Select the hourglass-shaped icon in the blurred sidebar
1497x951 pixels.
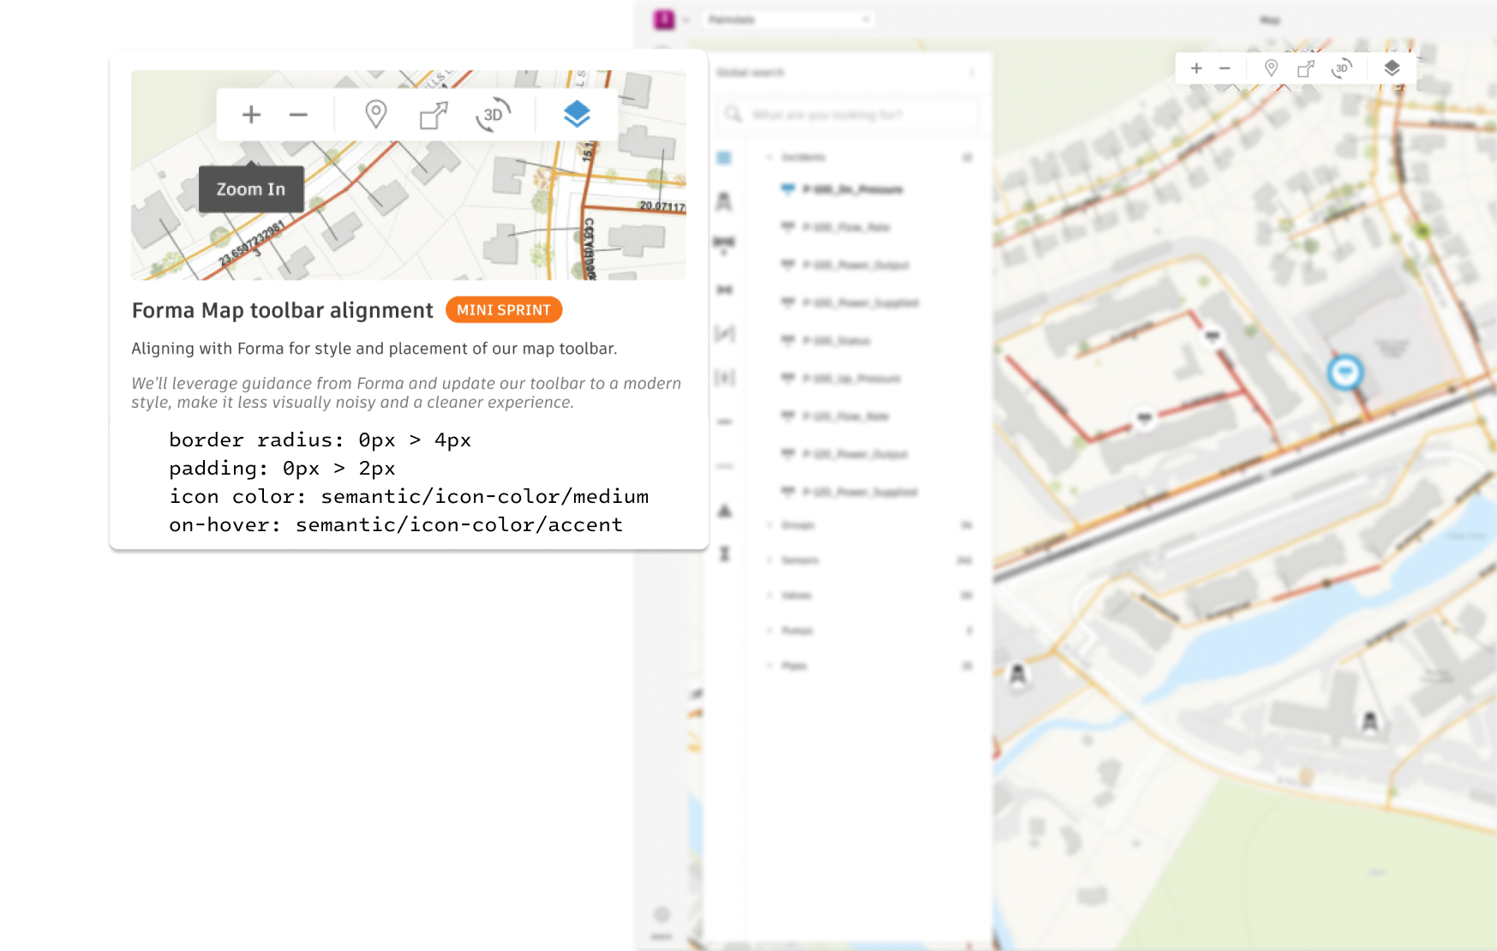[x=725, y=553]
